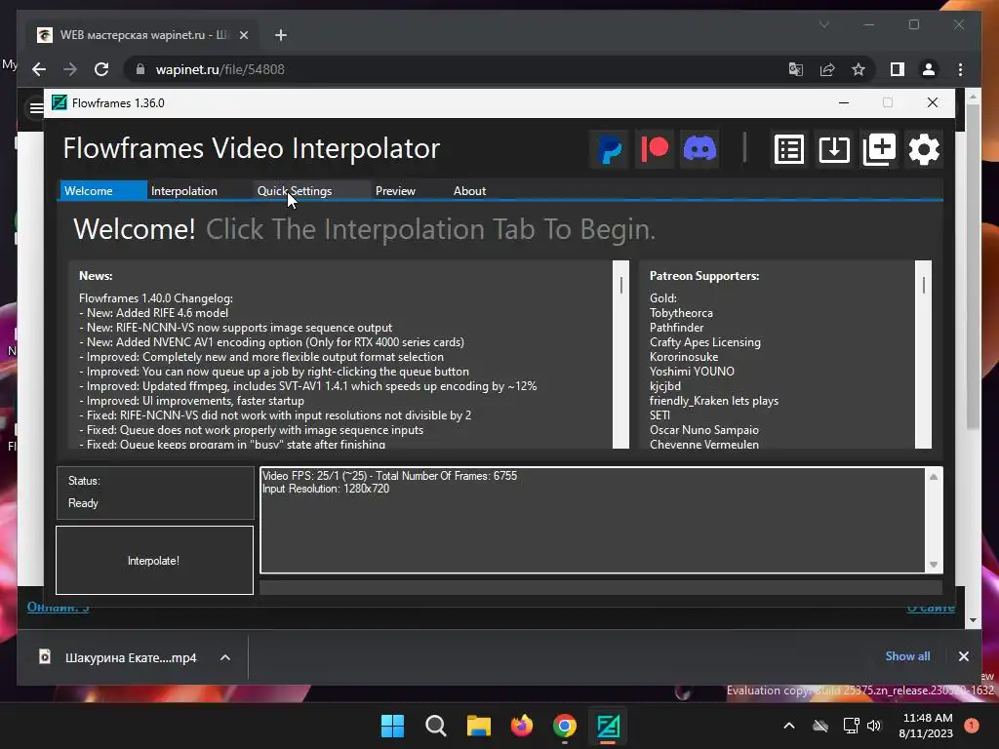Click the Input Resolution: 1280x720 line

tap(326, 489)
